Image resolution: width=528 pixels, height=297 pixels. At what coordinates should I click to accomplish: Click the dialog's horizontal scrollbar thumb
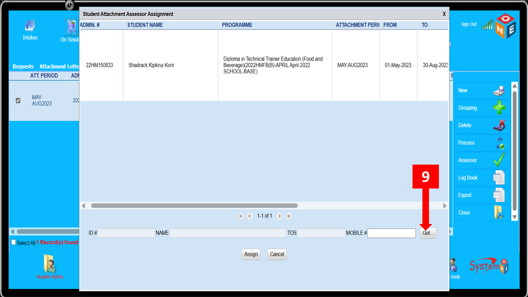(x=194, y=205)
